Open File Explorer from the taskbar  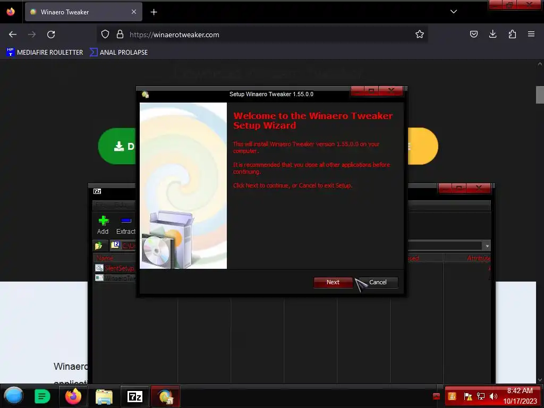tap(104, 396)
